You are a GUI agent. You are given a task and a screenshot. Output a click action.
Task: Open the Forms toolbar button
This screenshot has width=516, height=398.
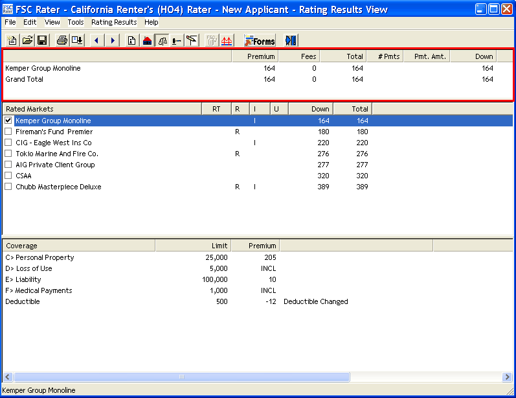260,41
